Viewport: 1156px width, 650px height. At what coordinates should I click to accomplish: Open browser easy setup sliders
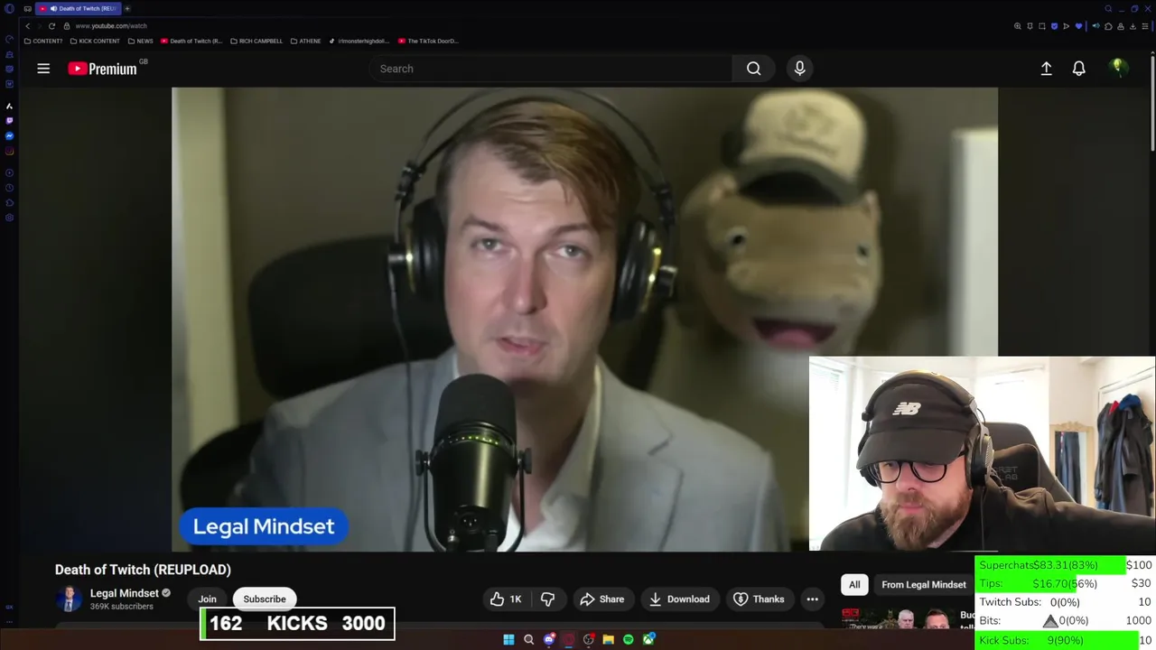coord(1145,26)
